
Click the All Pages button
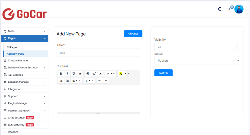[133, 34]
